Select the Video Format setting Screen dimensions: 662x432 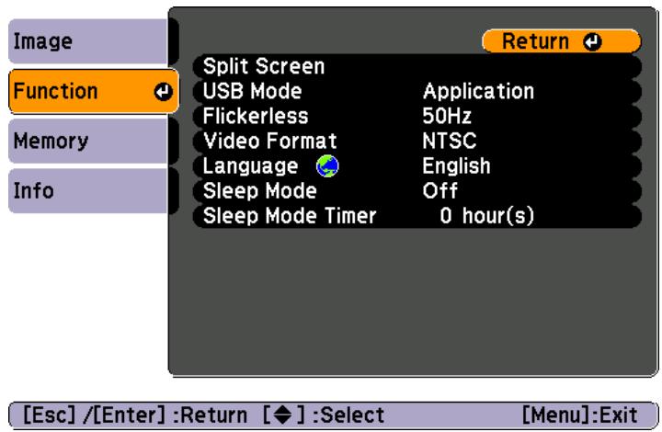(417, 141)
